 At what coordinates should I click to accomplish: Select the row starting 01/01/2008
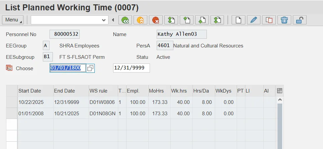tap(12, 114)
